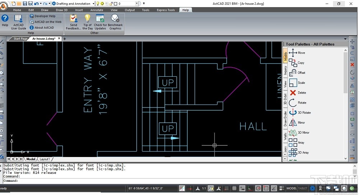Image resolution: width=359 pixels, height=195 pixels.
Task: Open the document tabs list arrow
Action: pos(345,39)
